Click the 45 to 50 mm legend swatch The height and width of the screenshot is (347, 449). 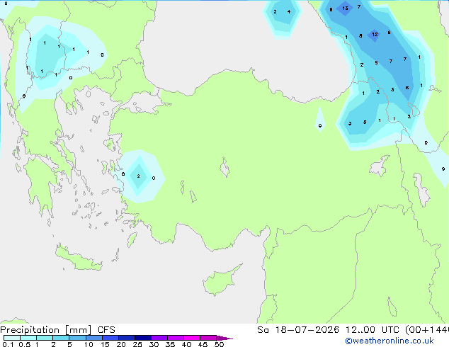point(208,338)
